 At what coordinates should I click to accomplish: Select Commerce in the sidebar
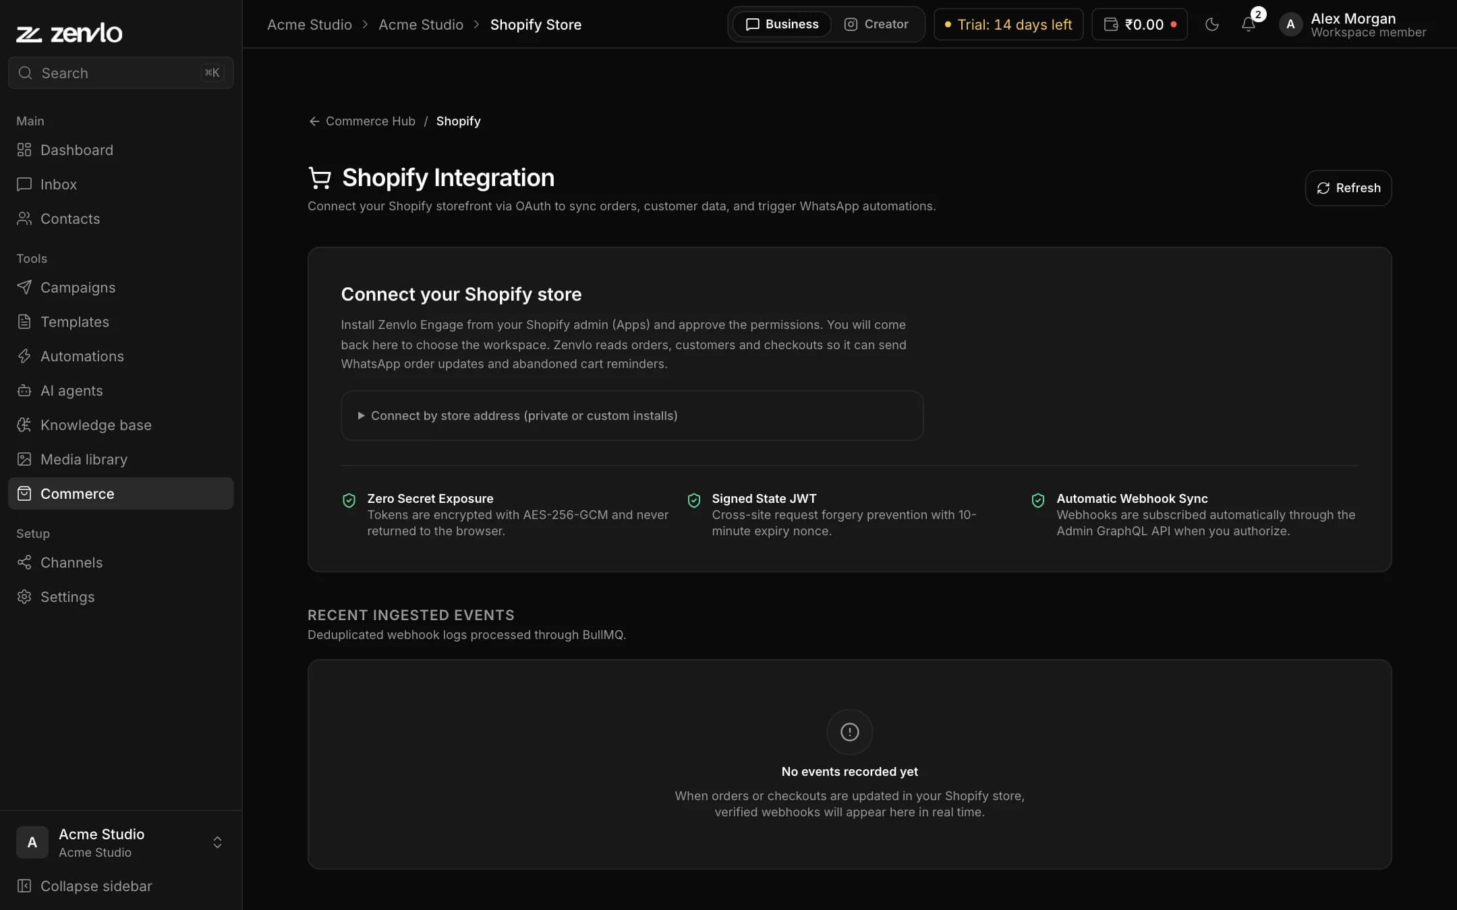121,493
